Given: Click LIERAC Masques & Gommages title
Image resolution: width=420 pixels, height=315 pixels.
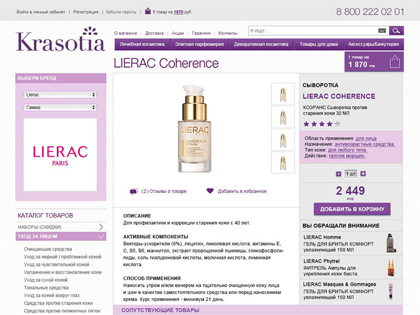Looking at the screenshot, I should click(x=339, y=285).
